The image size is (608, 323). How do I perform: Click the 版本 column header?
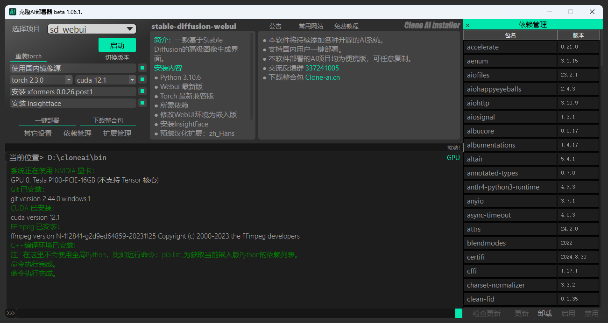coord(579,35)
